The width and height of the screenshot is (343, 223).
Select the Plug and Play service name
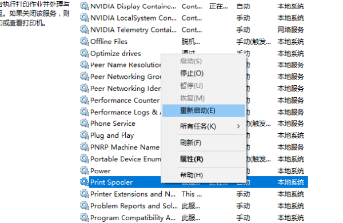[x=112, y=136]
